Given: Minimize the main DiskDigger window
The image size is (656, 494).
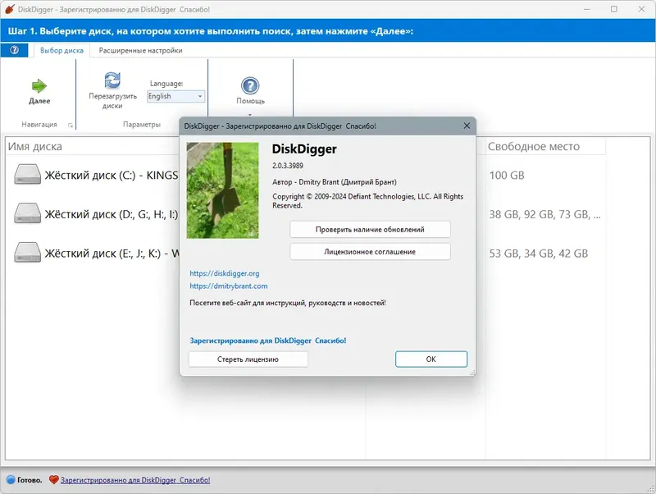Looking at the screenshot, I should [x=586, y=9].
